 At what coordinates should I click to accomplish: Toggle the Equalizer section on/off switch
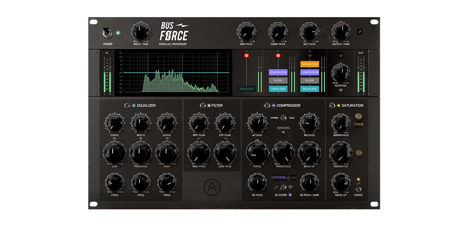(127, 105)
